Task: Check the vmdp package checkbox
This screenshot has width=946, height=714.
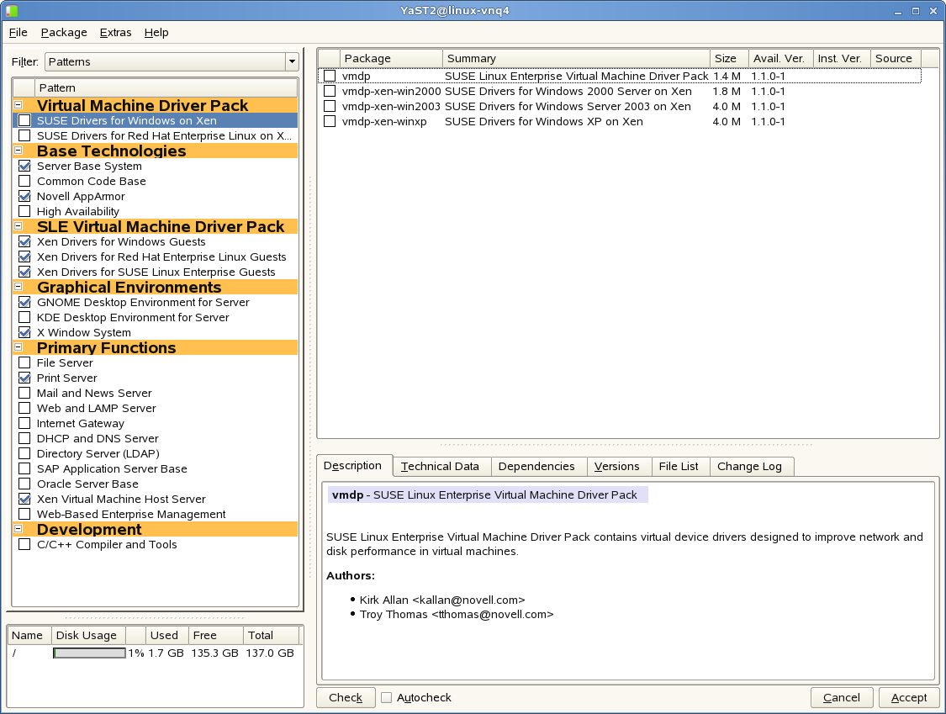Action: (330, 77)
